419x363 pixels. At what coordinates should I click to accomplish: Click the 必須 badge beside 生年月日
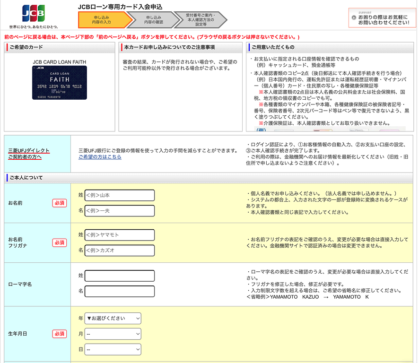tap(59, 333)
